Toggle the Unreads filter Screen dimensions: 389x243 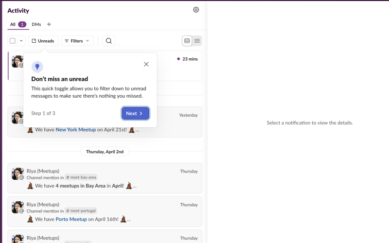click(x=43, y=41)
